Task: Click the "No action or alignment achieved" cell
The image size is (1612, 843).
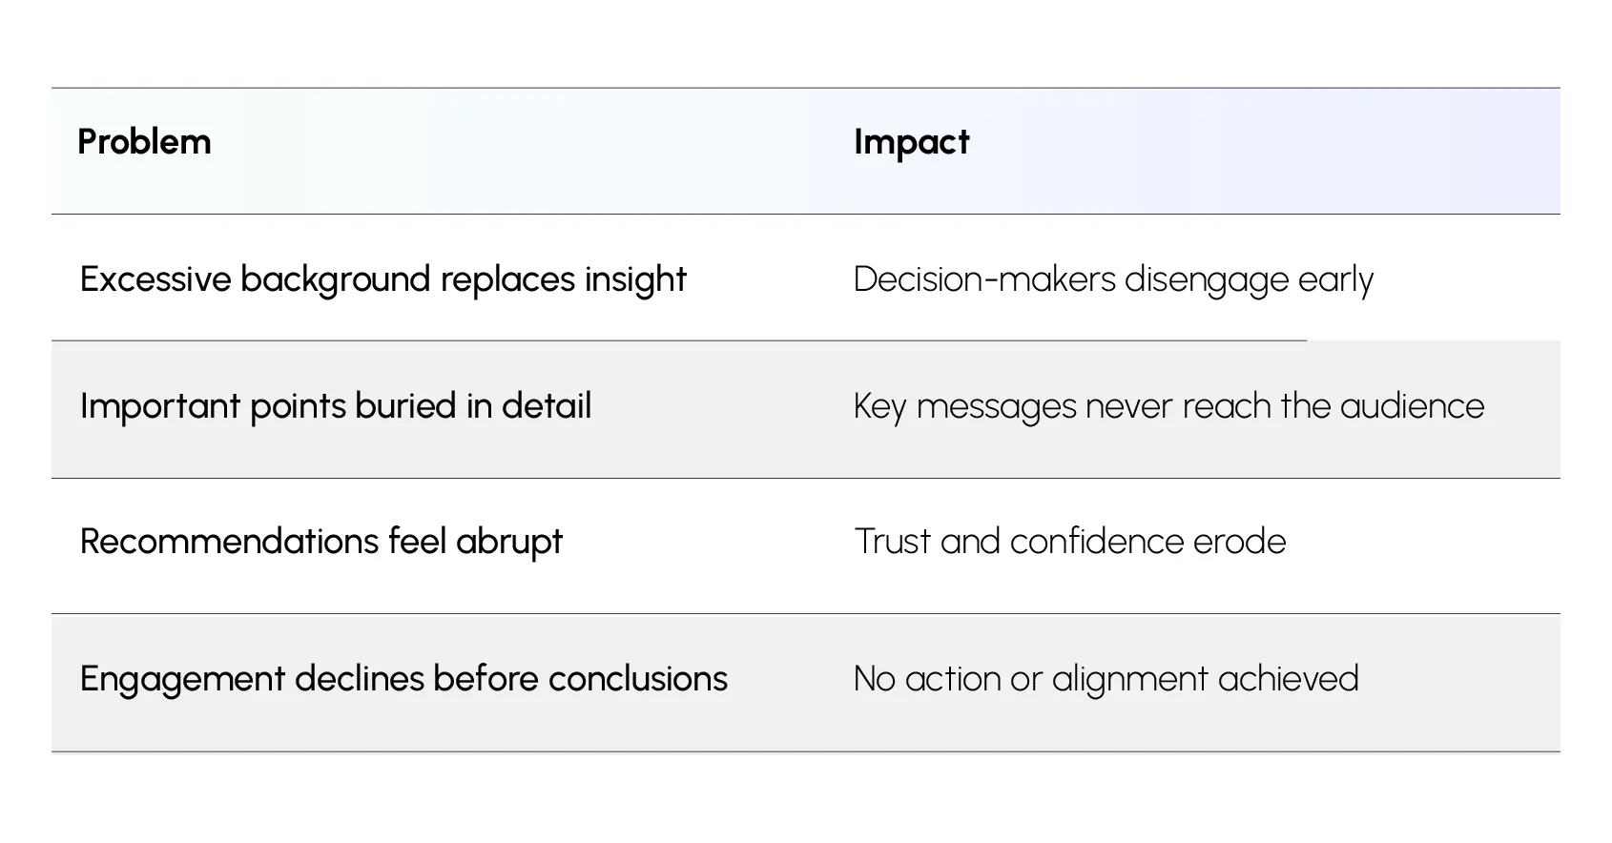Action: point(1106,679)
